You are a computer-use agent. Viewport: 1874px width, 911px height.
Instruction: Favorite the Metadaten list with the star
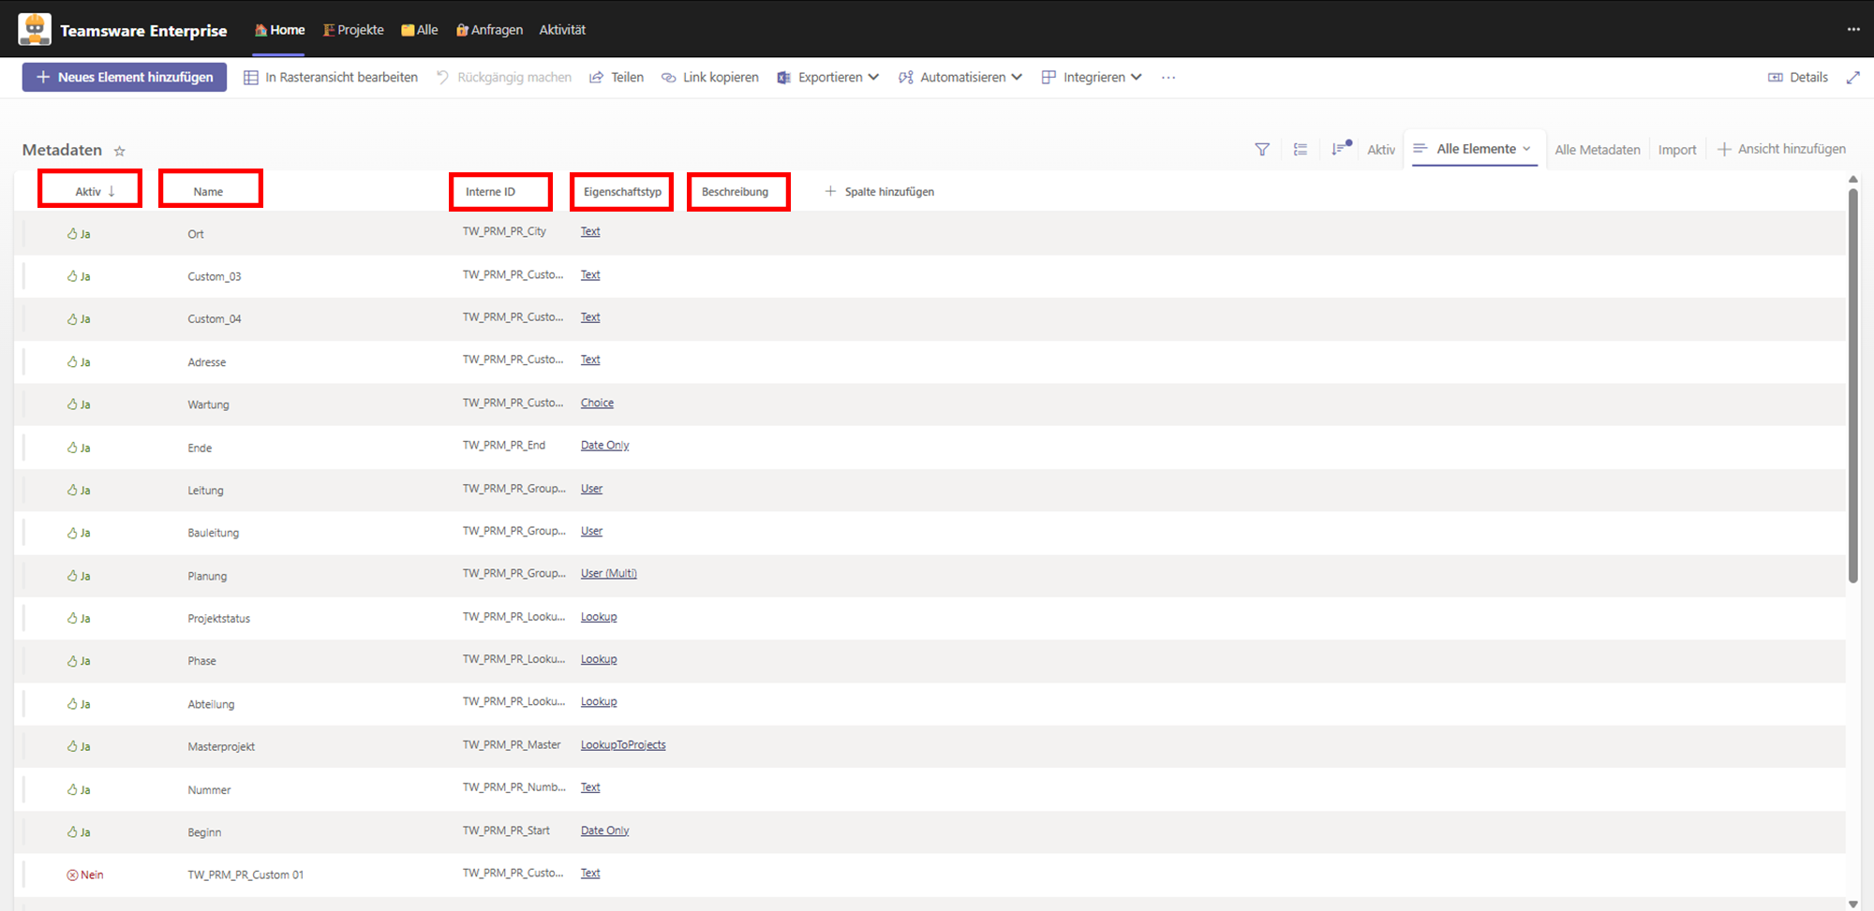click(x=120, y=151)
